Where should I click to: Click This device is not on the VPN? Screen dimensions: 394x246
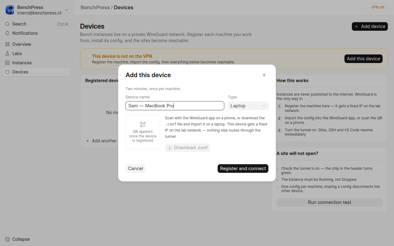click(122, 56)
